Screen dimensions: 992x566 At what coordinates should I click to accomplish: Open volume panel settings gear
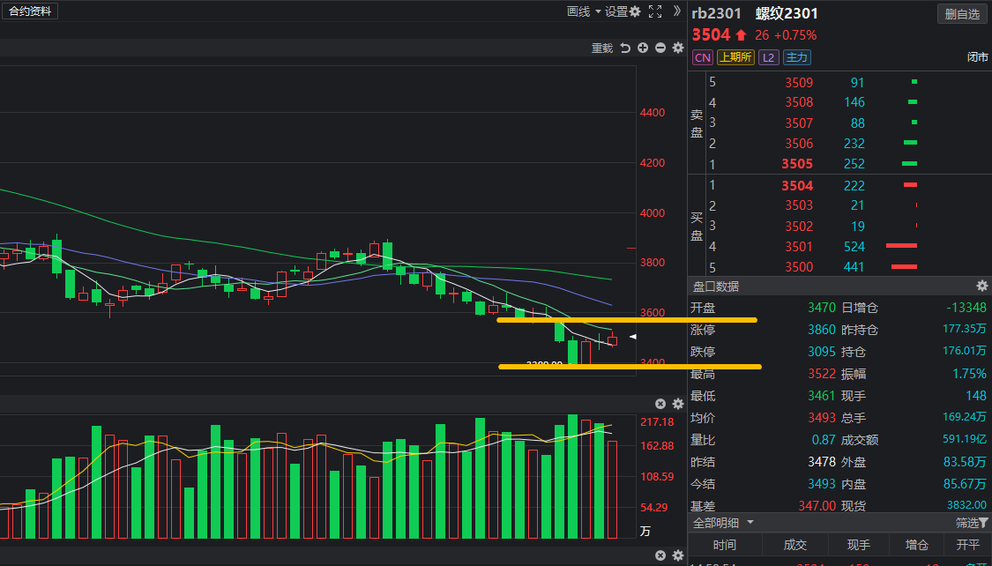point(678,404)
